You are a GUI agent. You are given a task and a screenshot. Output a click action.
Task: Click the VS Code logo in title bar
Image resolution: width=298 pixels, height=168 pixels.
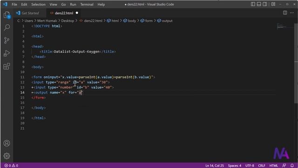point(5,4)
